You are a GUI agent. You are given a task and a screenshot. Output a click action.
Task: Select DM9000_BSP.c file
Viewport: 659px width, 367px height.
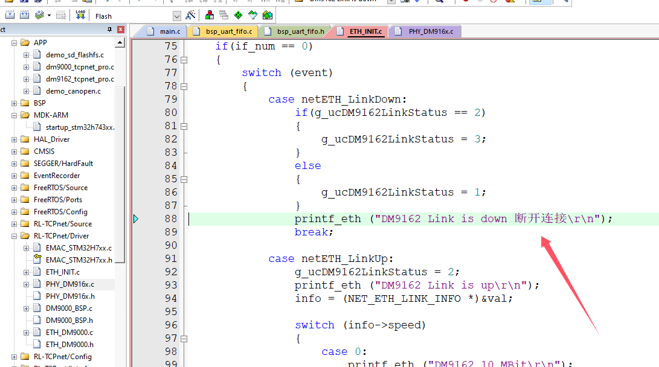pyautogui.click(x=69, y=308)
